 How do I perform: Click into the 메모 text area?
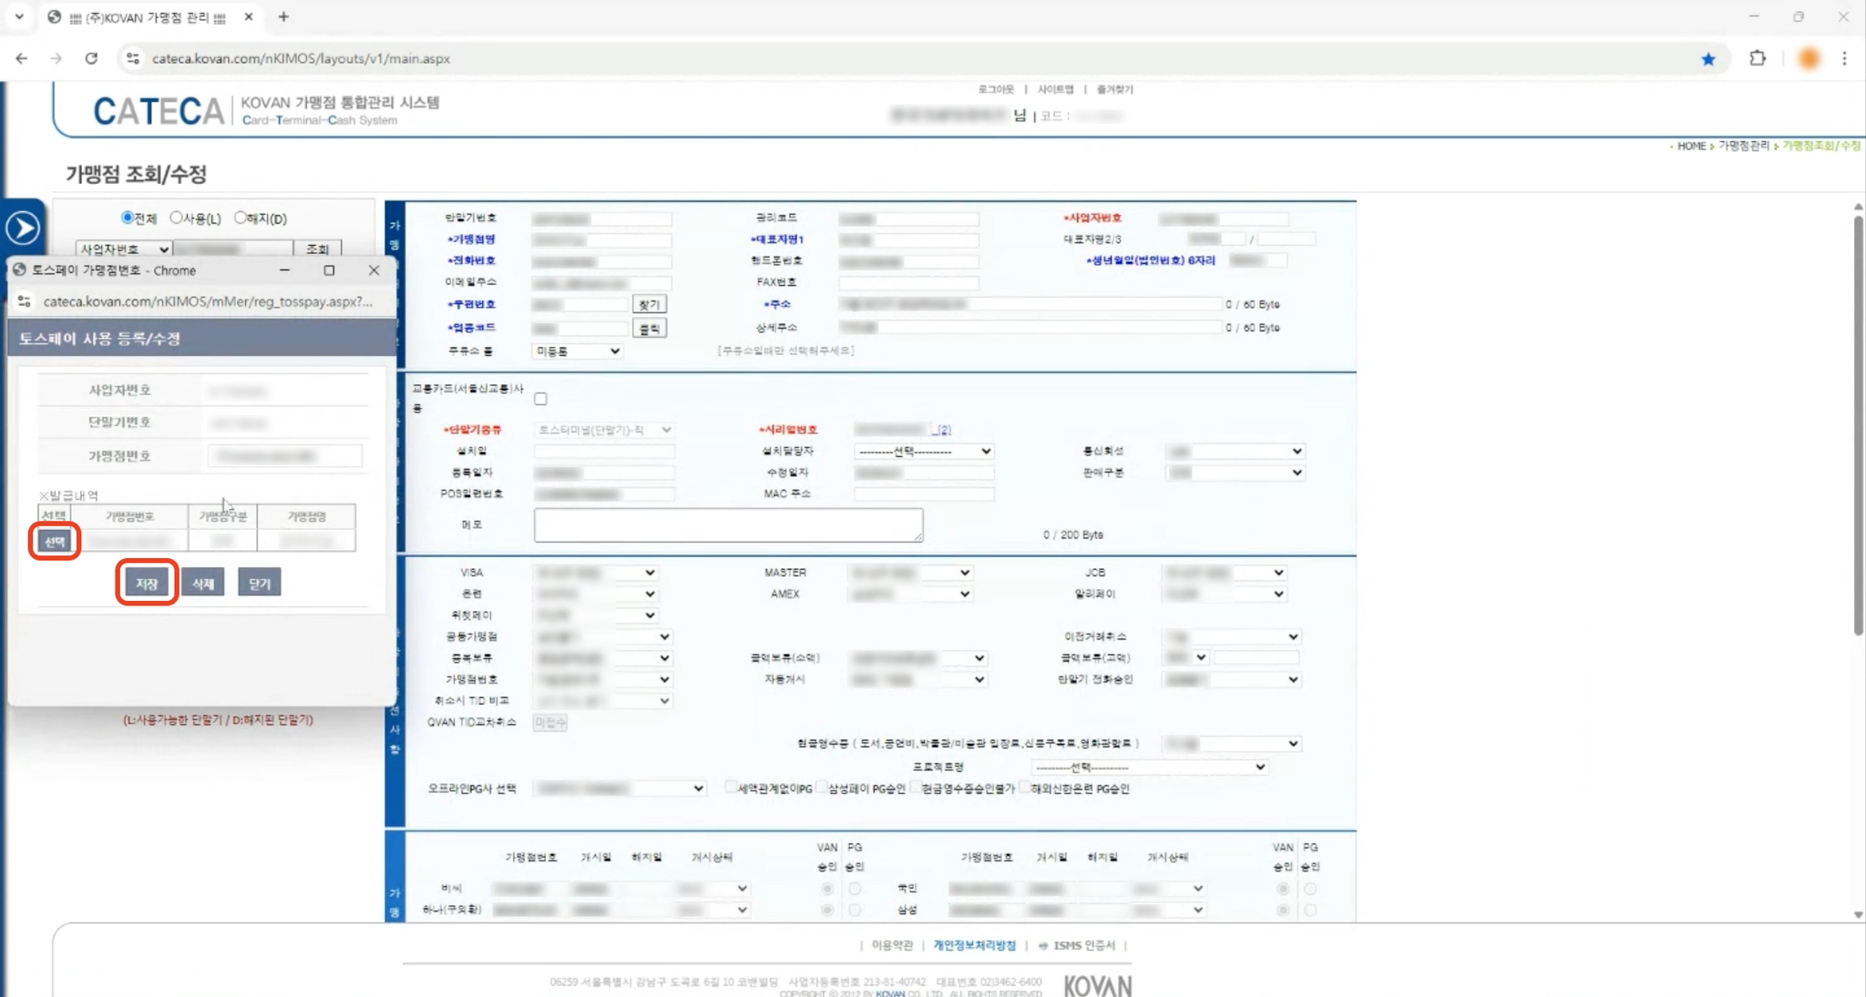[728, 524]
